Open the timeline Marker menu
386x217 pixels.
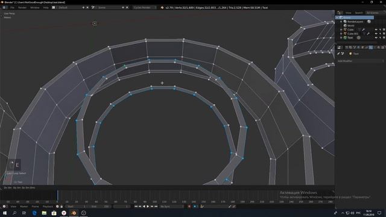(24, 206)
